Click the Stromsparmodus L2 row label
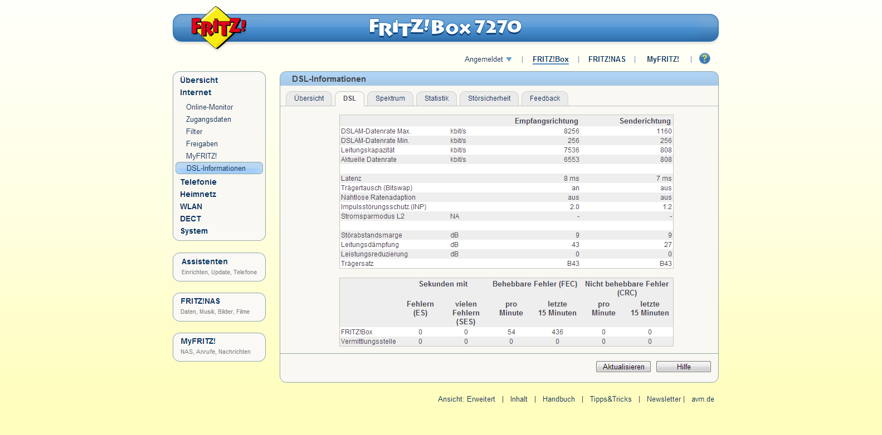 click(x=373, y=216)
